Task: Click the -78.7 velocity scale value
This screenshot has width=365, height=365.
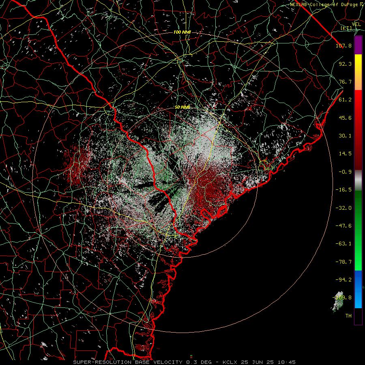Action: pos(344,262)
